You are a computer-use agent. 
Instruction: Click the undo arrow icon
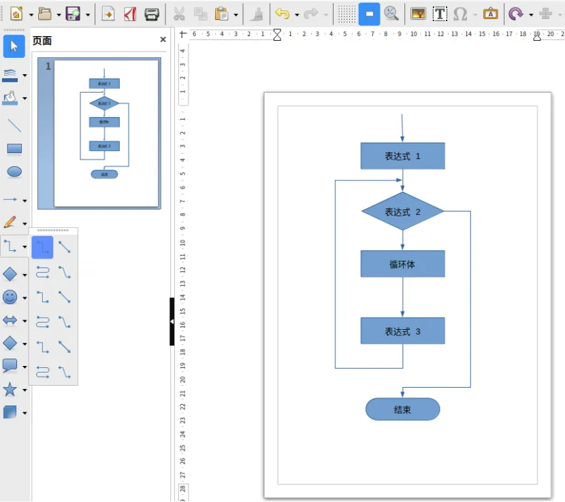[x=282, y=14]
